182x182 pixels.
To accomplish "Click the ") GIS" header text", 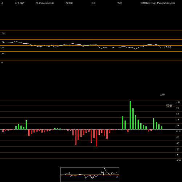I will tap(119, 3).
